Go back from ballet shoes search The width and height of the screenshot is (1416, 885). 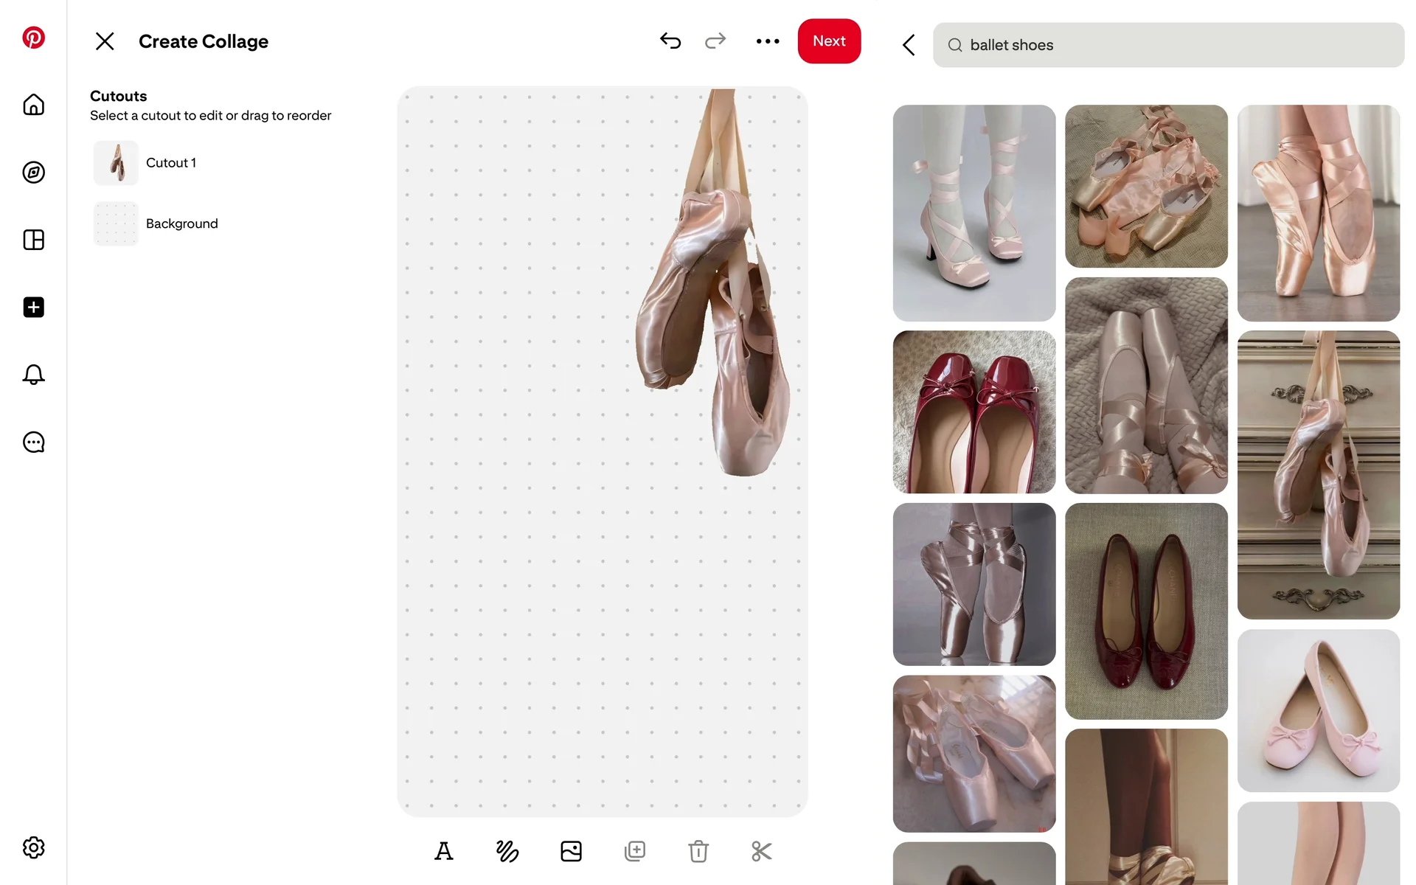click(909, 45)
